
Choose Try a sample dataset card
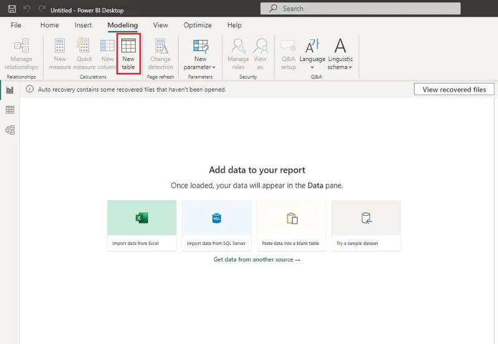[x=366, y=226]
